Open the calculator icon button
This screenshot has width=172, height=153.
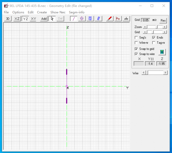point(162,52)
